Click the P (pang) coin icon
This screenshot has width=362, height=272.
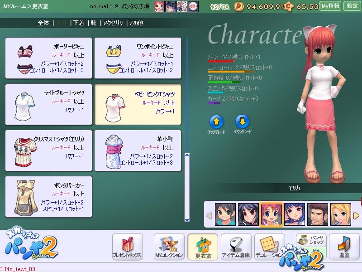point(239,6)
